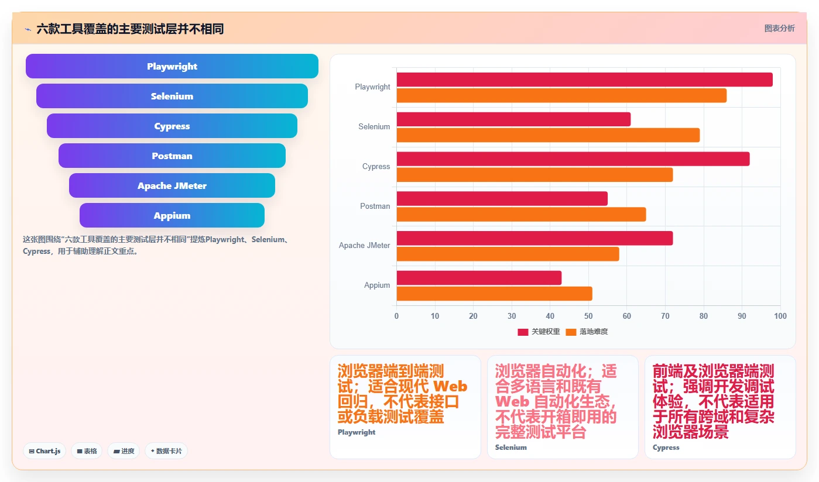Screen dimensions: 819x482
Task: Click the title 六款工具覆盖的主要测试层并不相同
Action: coord(130,29)
